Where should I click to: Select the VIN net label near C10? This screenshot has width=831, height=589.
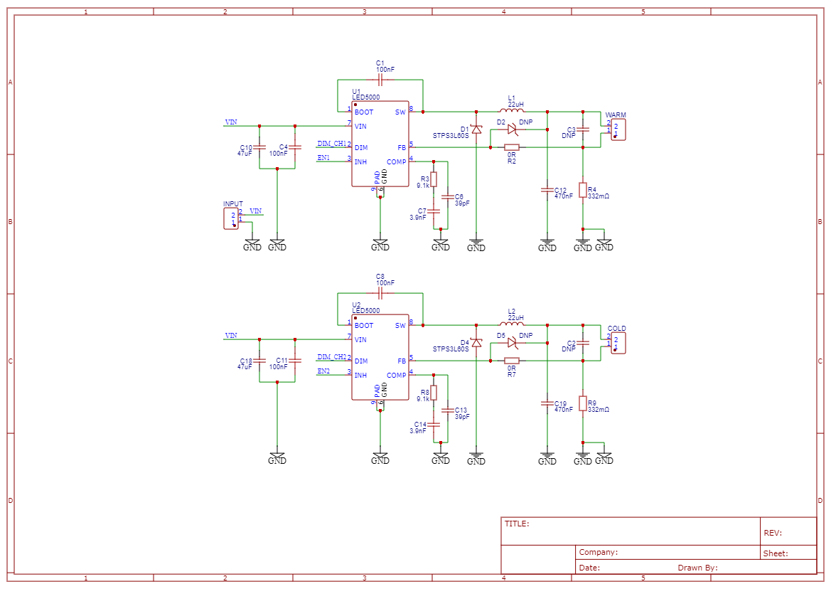(231, 123)
